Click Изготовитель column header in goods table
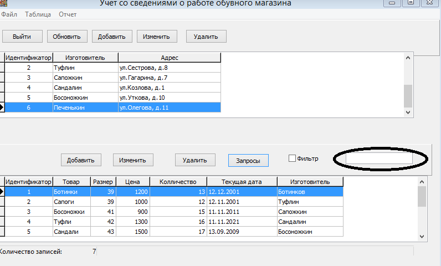 tap(310, 182)
